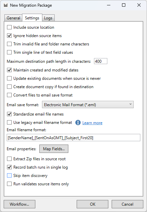Click the Map Fields... button

(54, 149)
